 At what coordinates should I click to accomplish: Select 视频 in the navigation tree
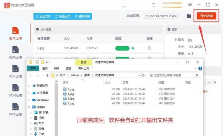[41, 118]
